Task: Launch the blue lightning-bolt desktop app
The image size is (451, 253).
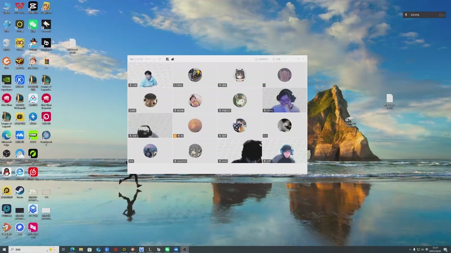Action: (33, 118)
